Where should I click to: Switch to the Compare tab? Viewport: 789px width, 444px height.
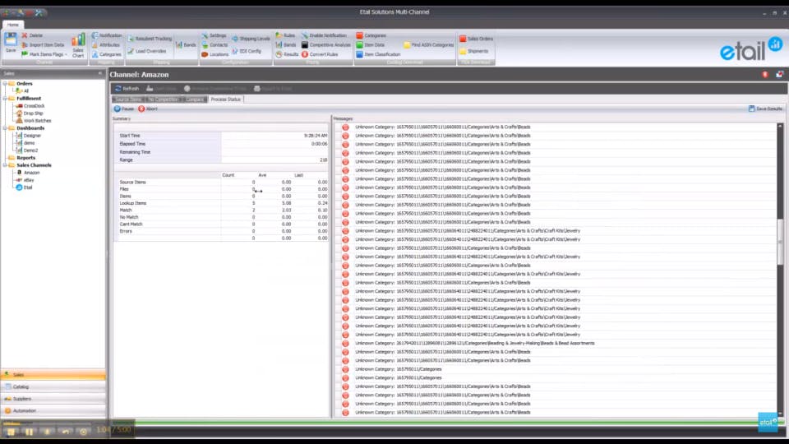click(x=194, y=99)
